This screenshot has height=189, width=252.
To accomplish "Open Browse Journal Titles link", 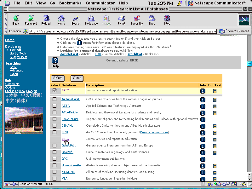I will [154, 132].
